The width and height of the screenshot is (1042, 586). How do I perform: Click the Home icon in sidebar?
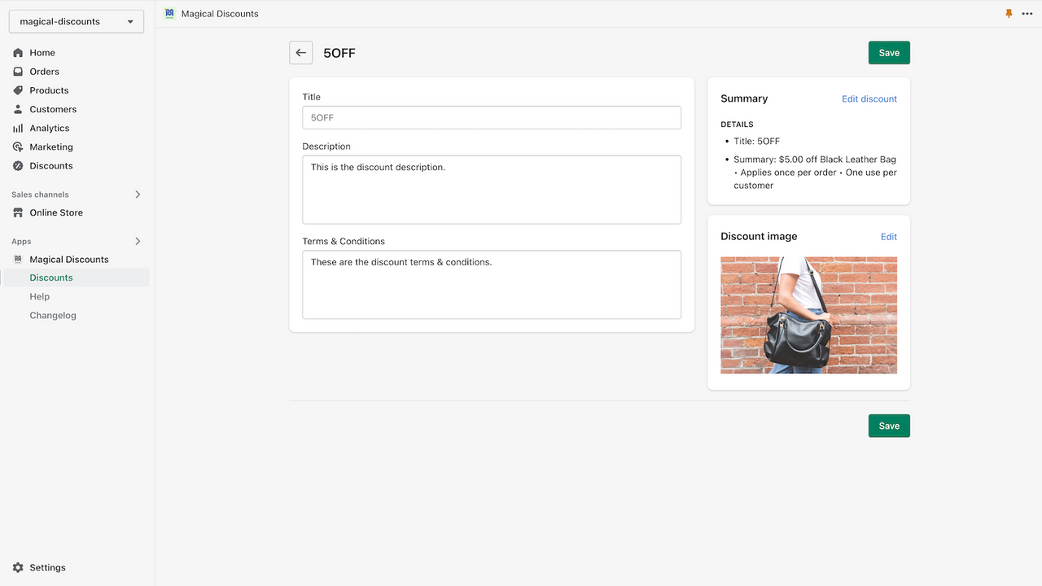18,53
